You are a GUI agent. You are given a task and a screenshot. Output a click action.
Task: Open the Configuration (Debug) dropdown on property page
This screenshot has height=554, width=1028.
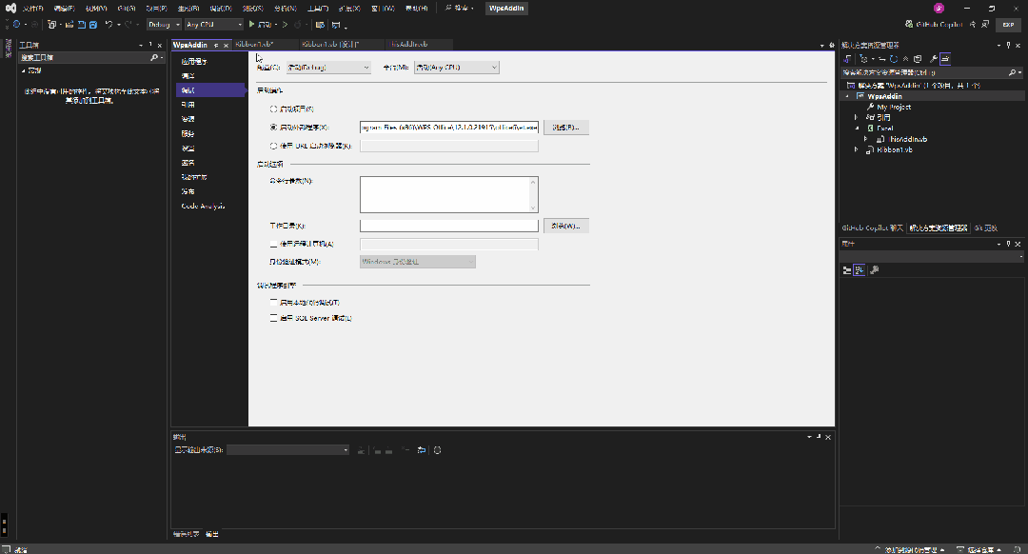(x=328, y=68)
